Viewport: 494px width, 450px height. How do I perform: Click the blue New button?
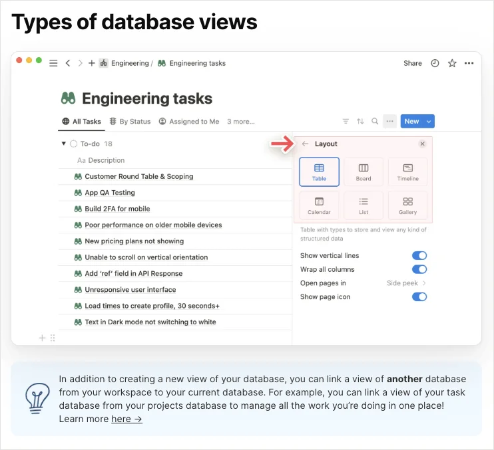point(411,121)
